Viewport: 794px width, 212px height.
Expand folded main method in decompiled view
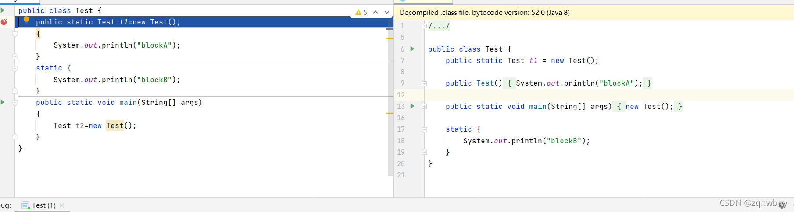coord(424,106)
